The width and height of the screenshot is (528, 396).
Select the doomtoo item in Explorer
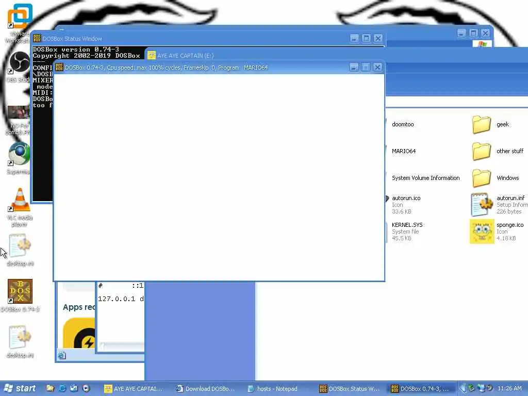tap(403, 124)
